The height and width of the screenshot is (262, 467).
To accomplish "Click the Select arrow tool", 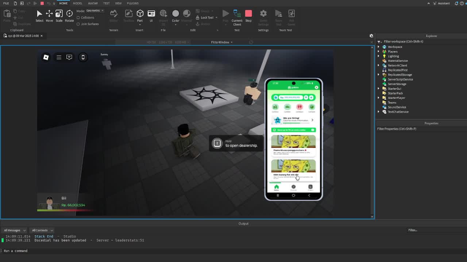I will [x=39, y=16].
